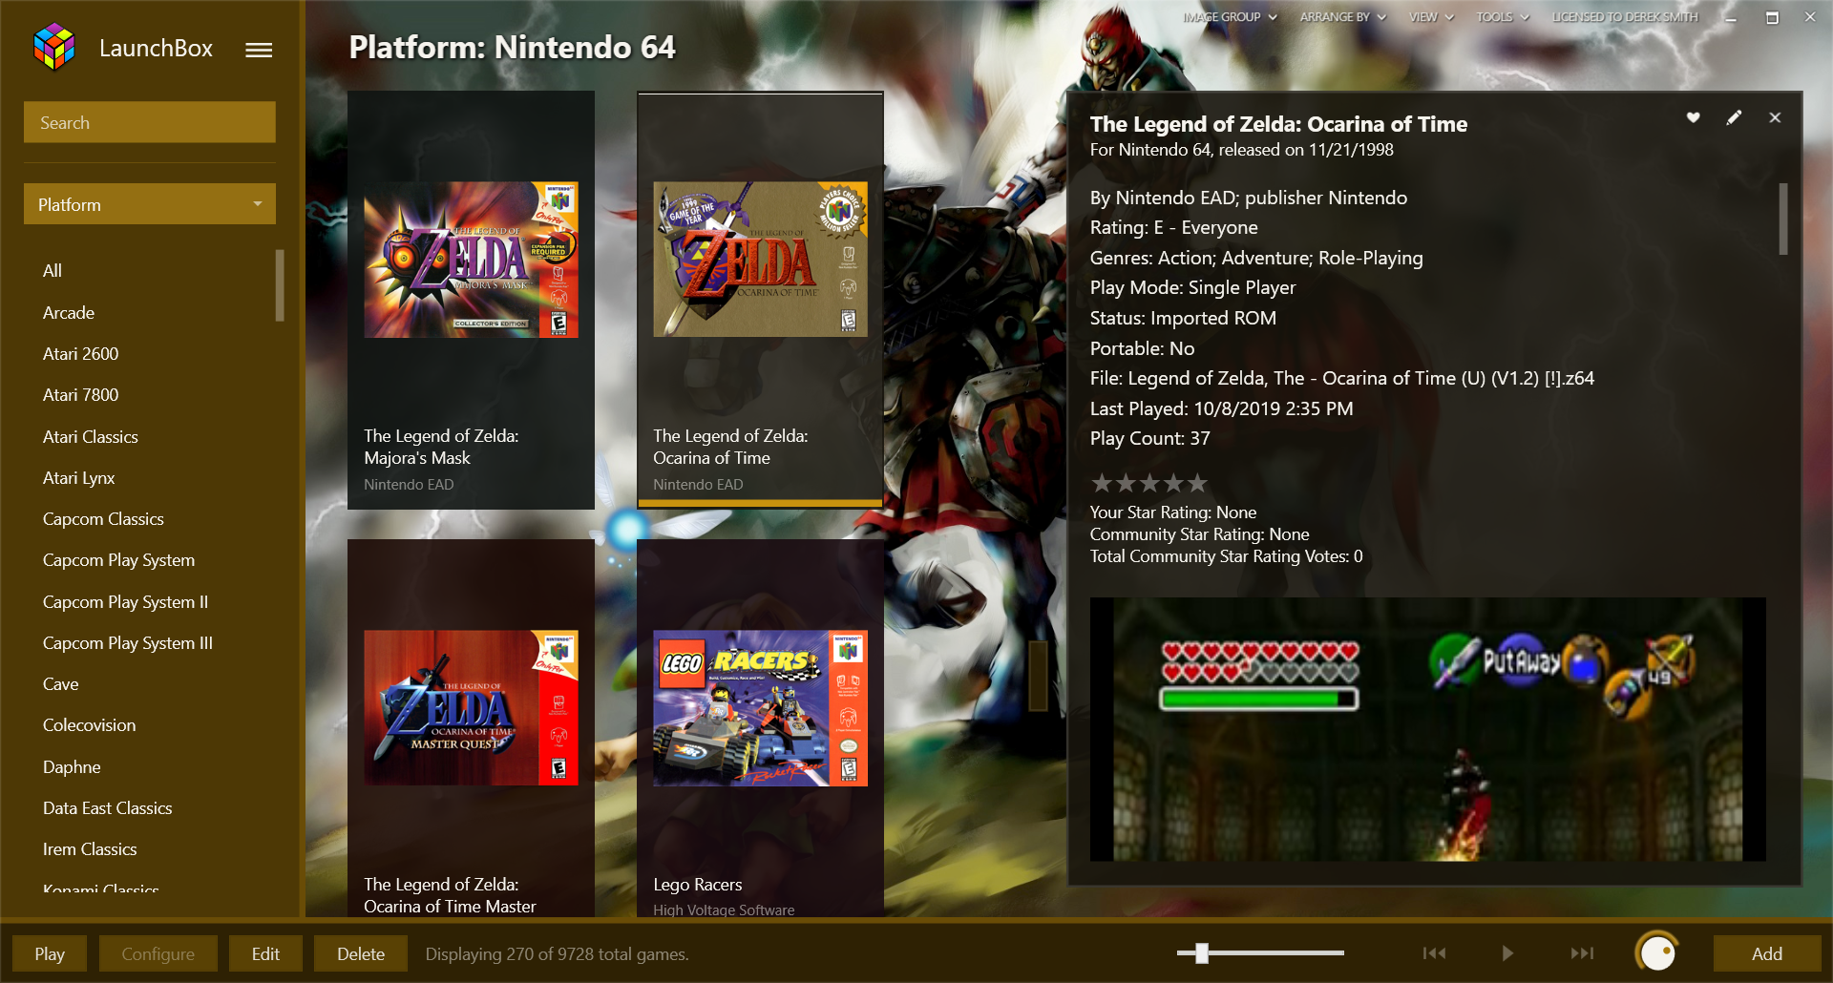Minimize the LaunchBox window
Image resolution: width=1833 pixels, height=983 pixels.
1730,17
